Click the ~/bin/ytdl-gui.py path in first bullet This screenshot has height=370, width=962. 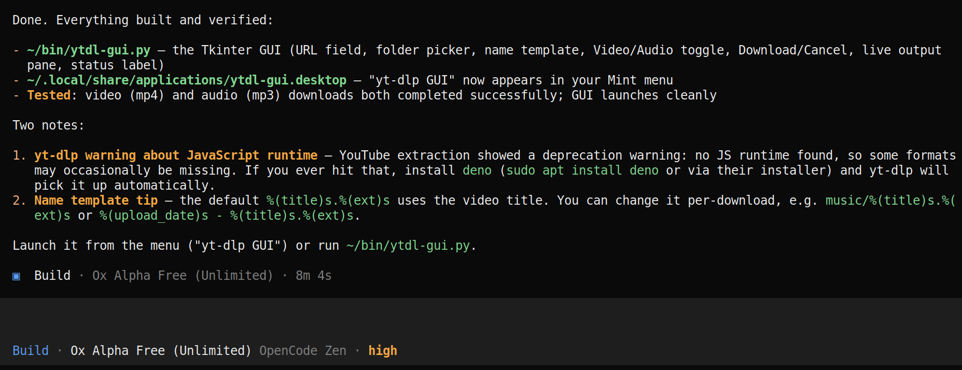pos(89,50)
